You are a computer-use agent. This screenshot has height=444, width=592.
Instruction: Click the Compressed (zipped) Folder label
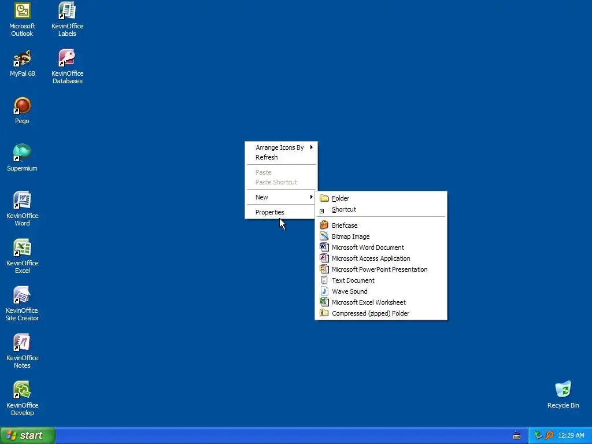click(x=371, y=313)
